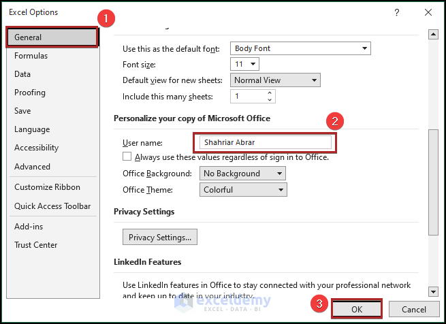Open the Help question mark icon
Image resolution: width=446 pixels, height=324 pixels.
point(397,12)
